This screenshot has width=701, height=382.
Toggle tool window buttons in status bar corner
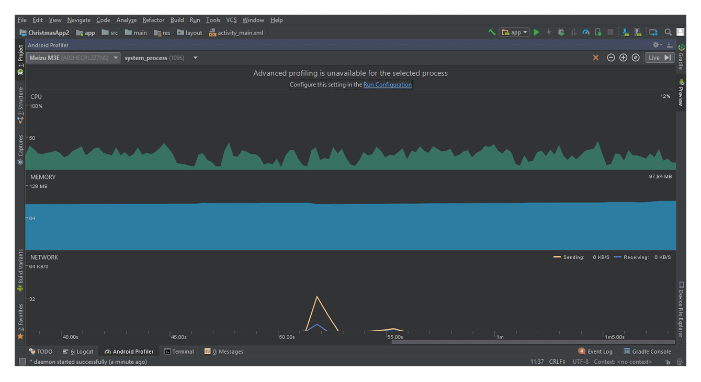22,362
